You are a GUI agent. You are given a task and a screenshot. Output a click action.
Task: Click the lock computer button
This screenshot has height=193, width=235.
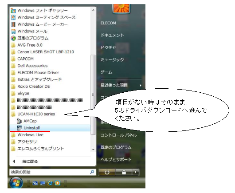(124, 172)
